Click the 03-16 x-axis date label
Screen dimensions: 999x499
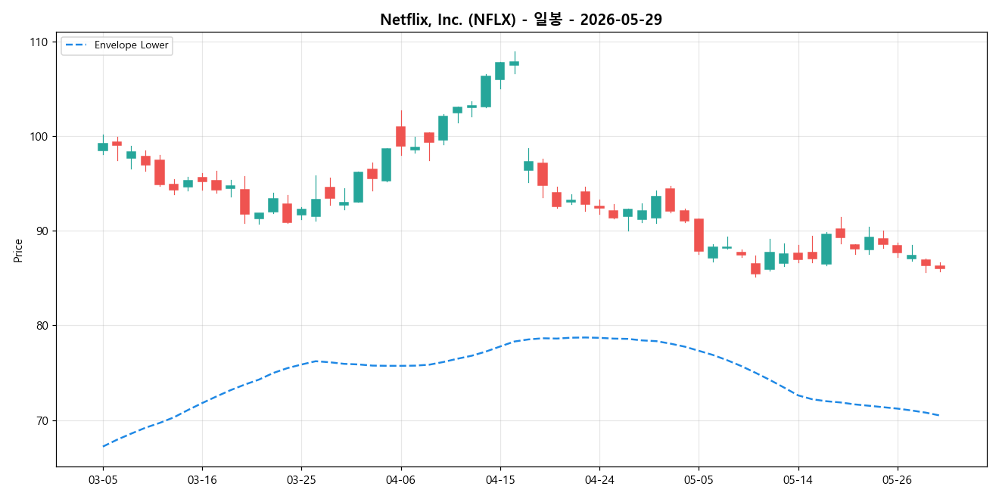pyautogui.click(x=202, y=479)
